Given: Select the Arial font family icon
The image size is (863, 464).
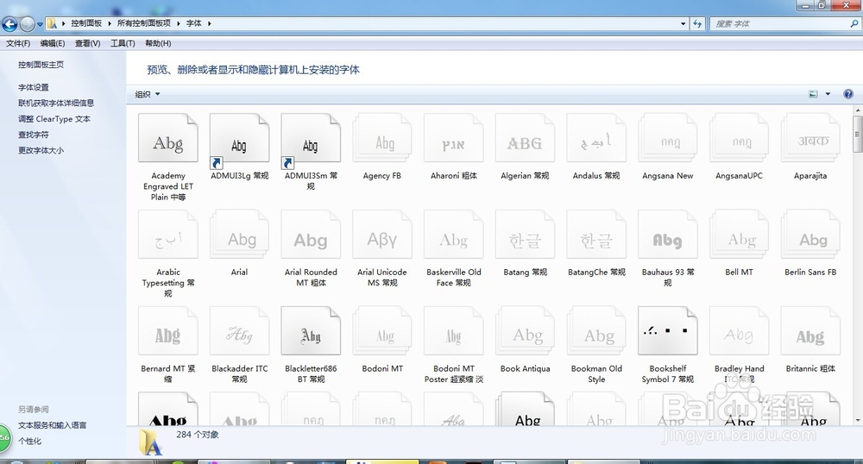Looking at the screenshot, I should click(x=239, y=235).
